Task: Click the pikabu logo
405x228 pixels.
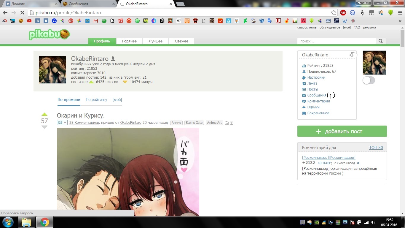Action: [49, 34]
